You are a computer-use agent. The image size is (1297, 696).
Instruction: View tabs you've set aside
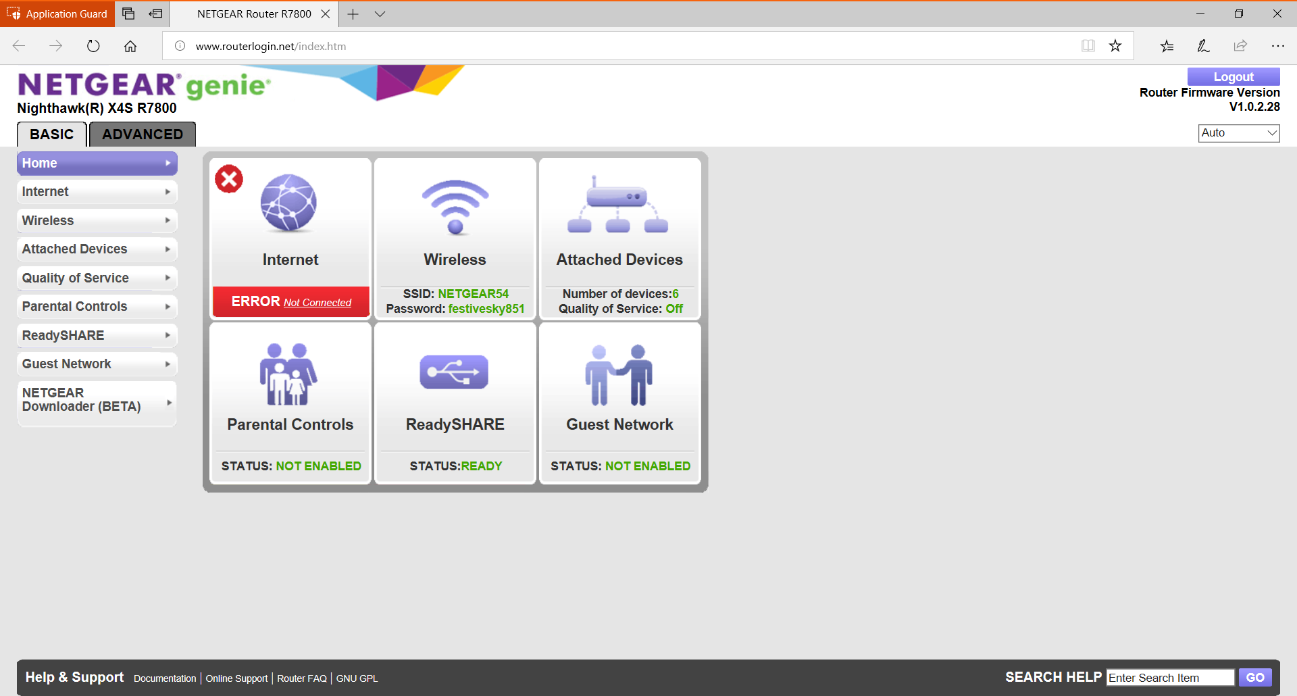(x=128, y=14)
